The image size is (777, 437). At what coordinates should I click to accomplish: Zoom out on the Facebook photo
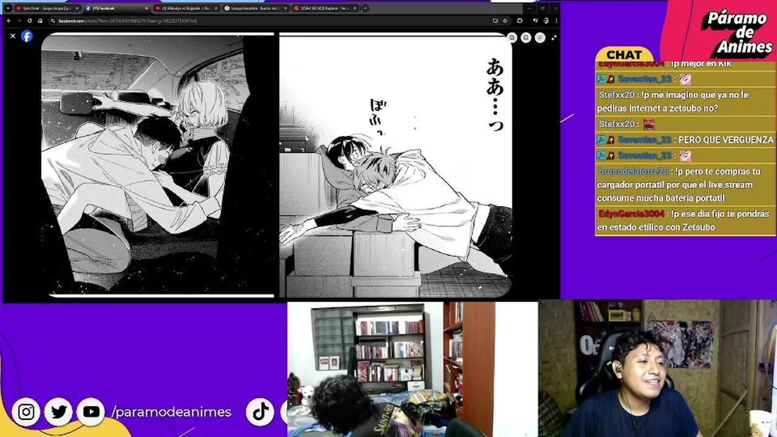point(526,38)
